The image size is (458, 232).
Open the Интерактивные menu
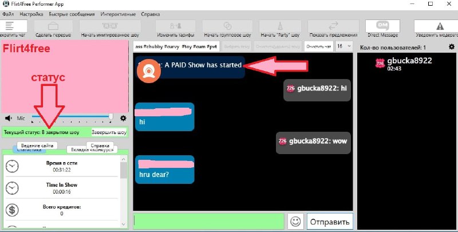(x=118, y=14)
